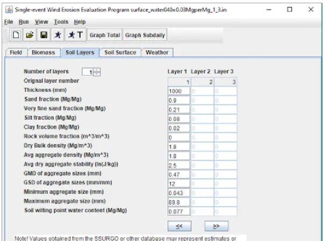The width and height of the screenshot is (325, 241).
Task: Click original layer number cell 1
Action: point(179,82)
